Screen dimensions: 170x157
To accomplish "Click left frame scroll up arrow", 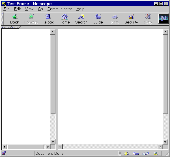I will click(53, 32).
